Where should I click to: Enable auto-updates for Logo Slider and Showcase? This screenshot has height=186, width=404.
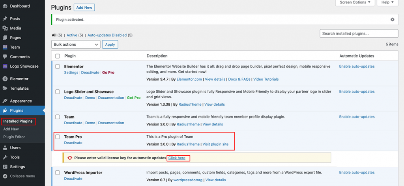[357, 92]
